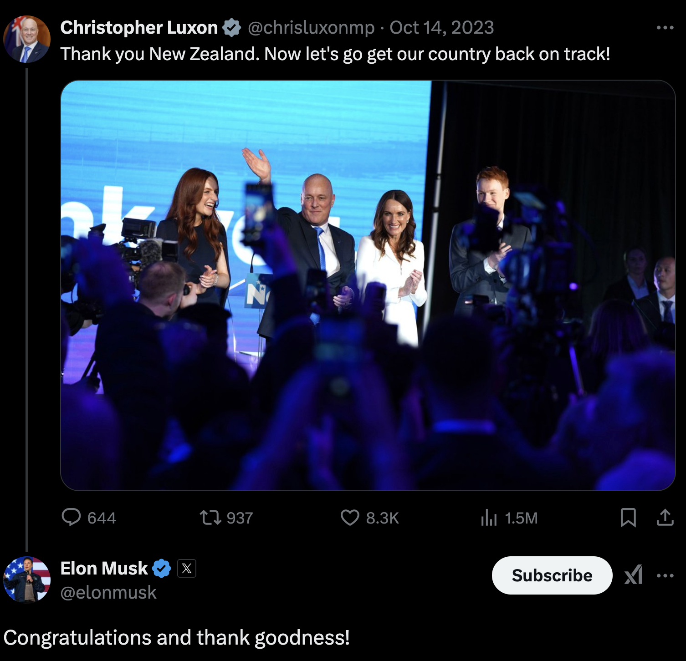Like the tweet with heart icon
The width and height of the screenshot is (686, 661).
point(350,518)
